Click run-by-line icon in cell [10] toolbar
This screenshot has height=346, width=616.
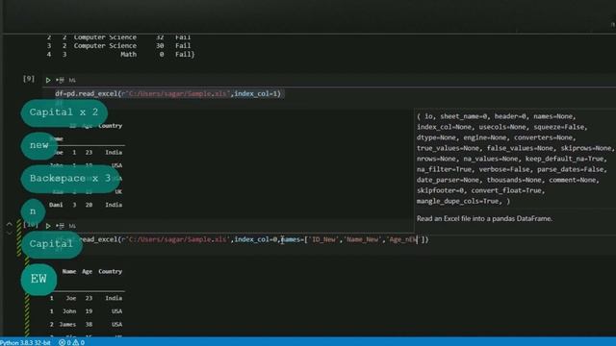[x=60, y=226]
